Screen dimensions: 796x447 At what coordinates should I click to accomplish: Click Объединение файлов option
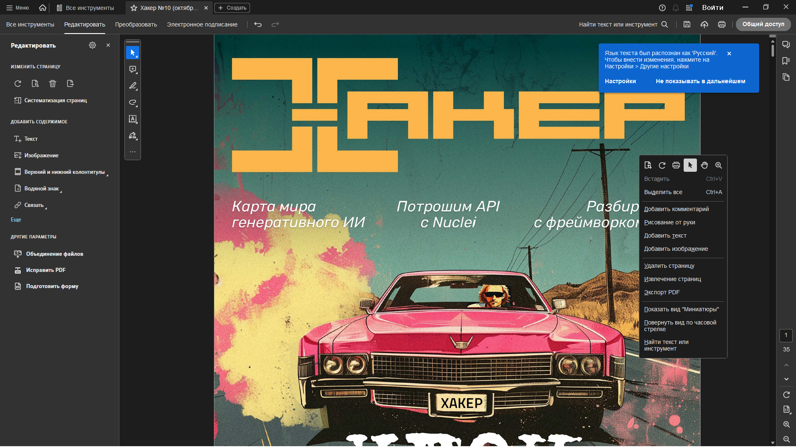pos(49,254)
